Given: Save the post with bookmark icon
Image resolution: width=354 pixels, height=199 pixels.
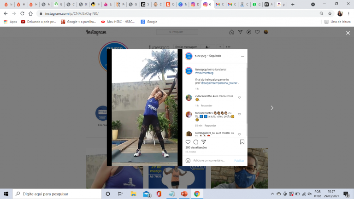Looking at the screenshot, I should pos(242,142).
